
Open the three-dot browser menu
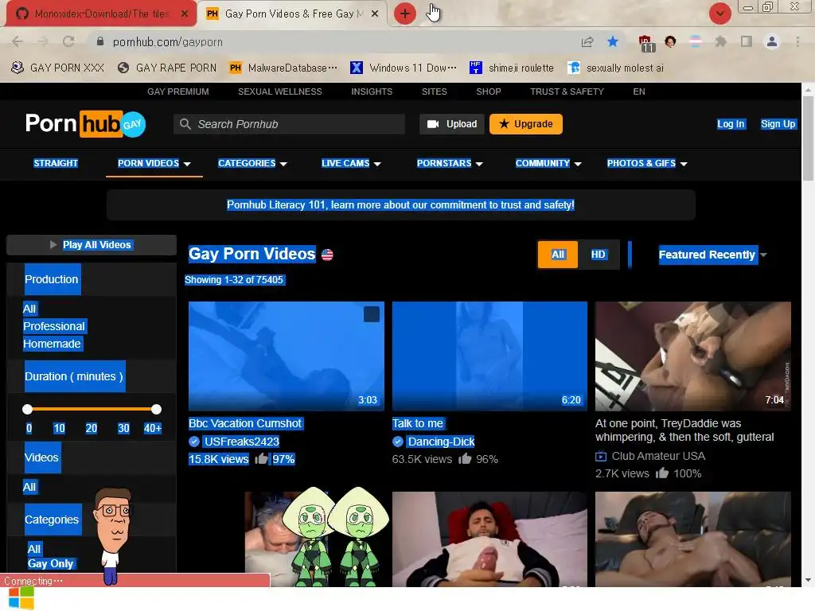coord(797,41)
